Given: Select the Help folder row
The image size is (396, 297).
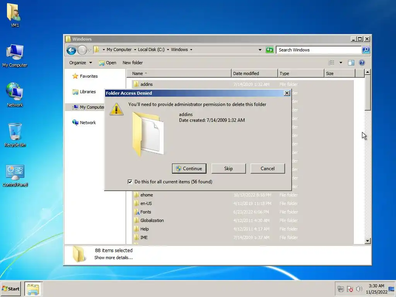Looking at the screenshot, I should point(242,229).
